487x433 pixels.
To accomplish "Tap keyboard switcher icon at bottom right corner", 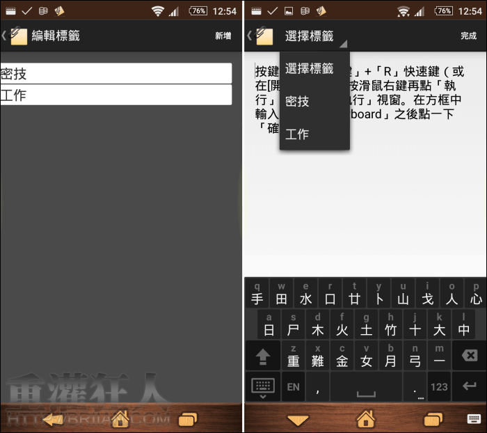I will tap(474, 419).
